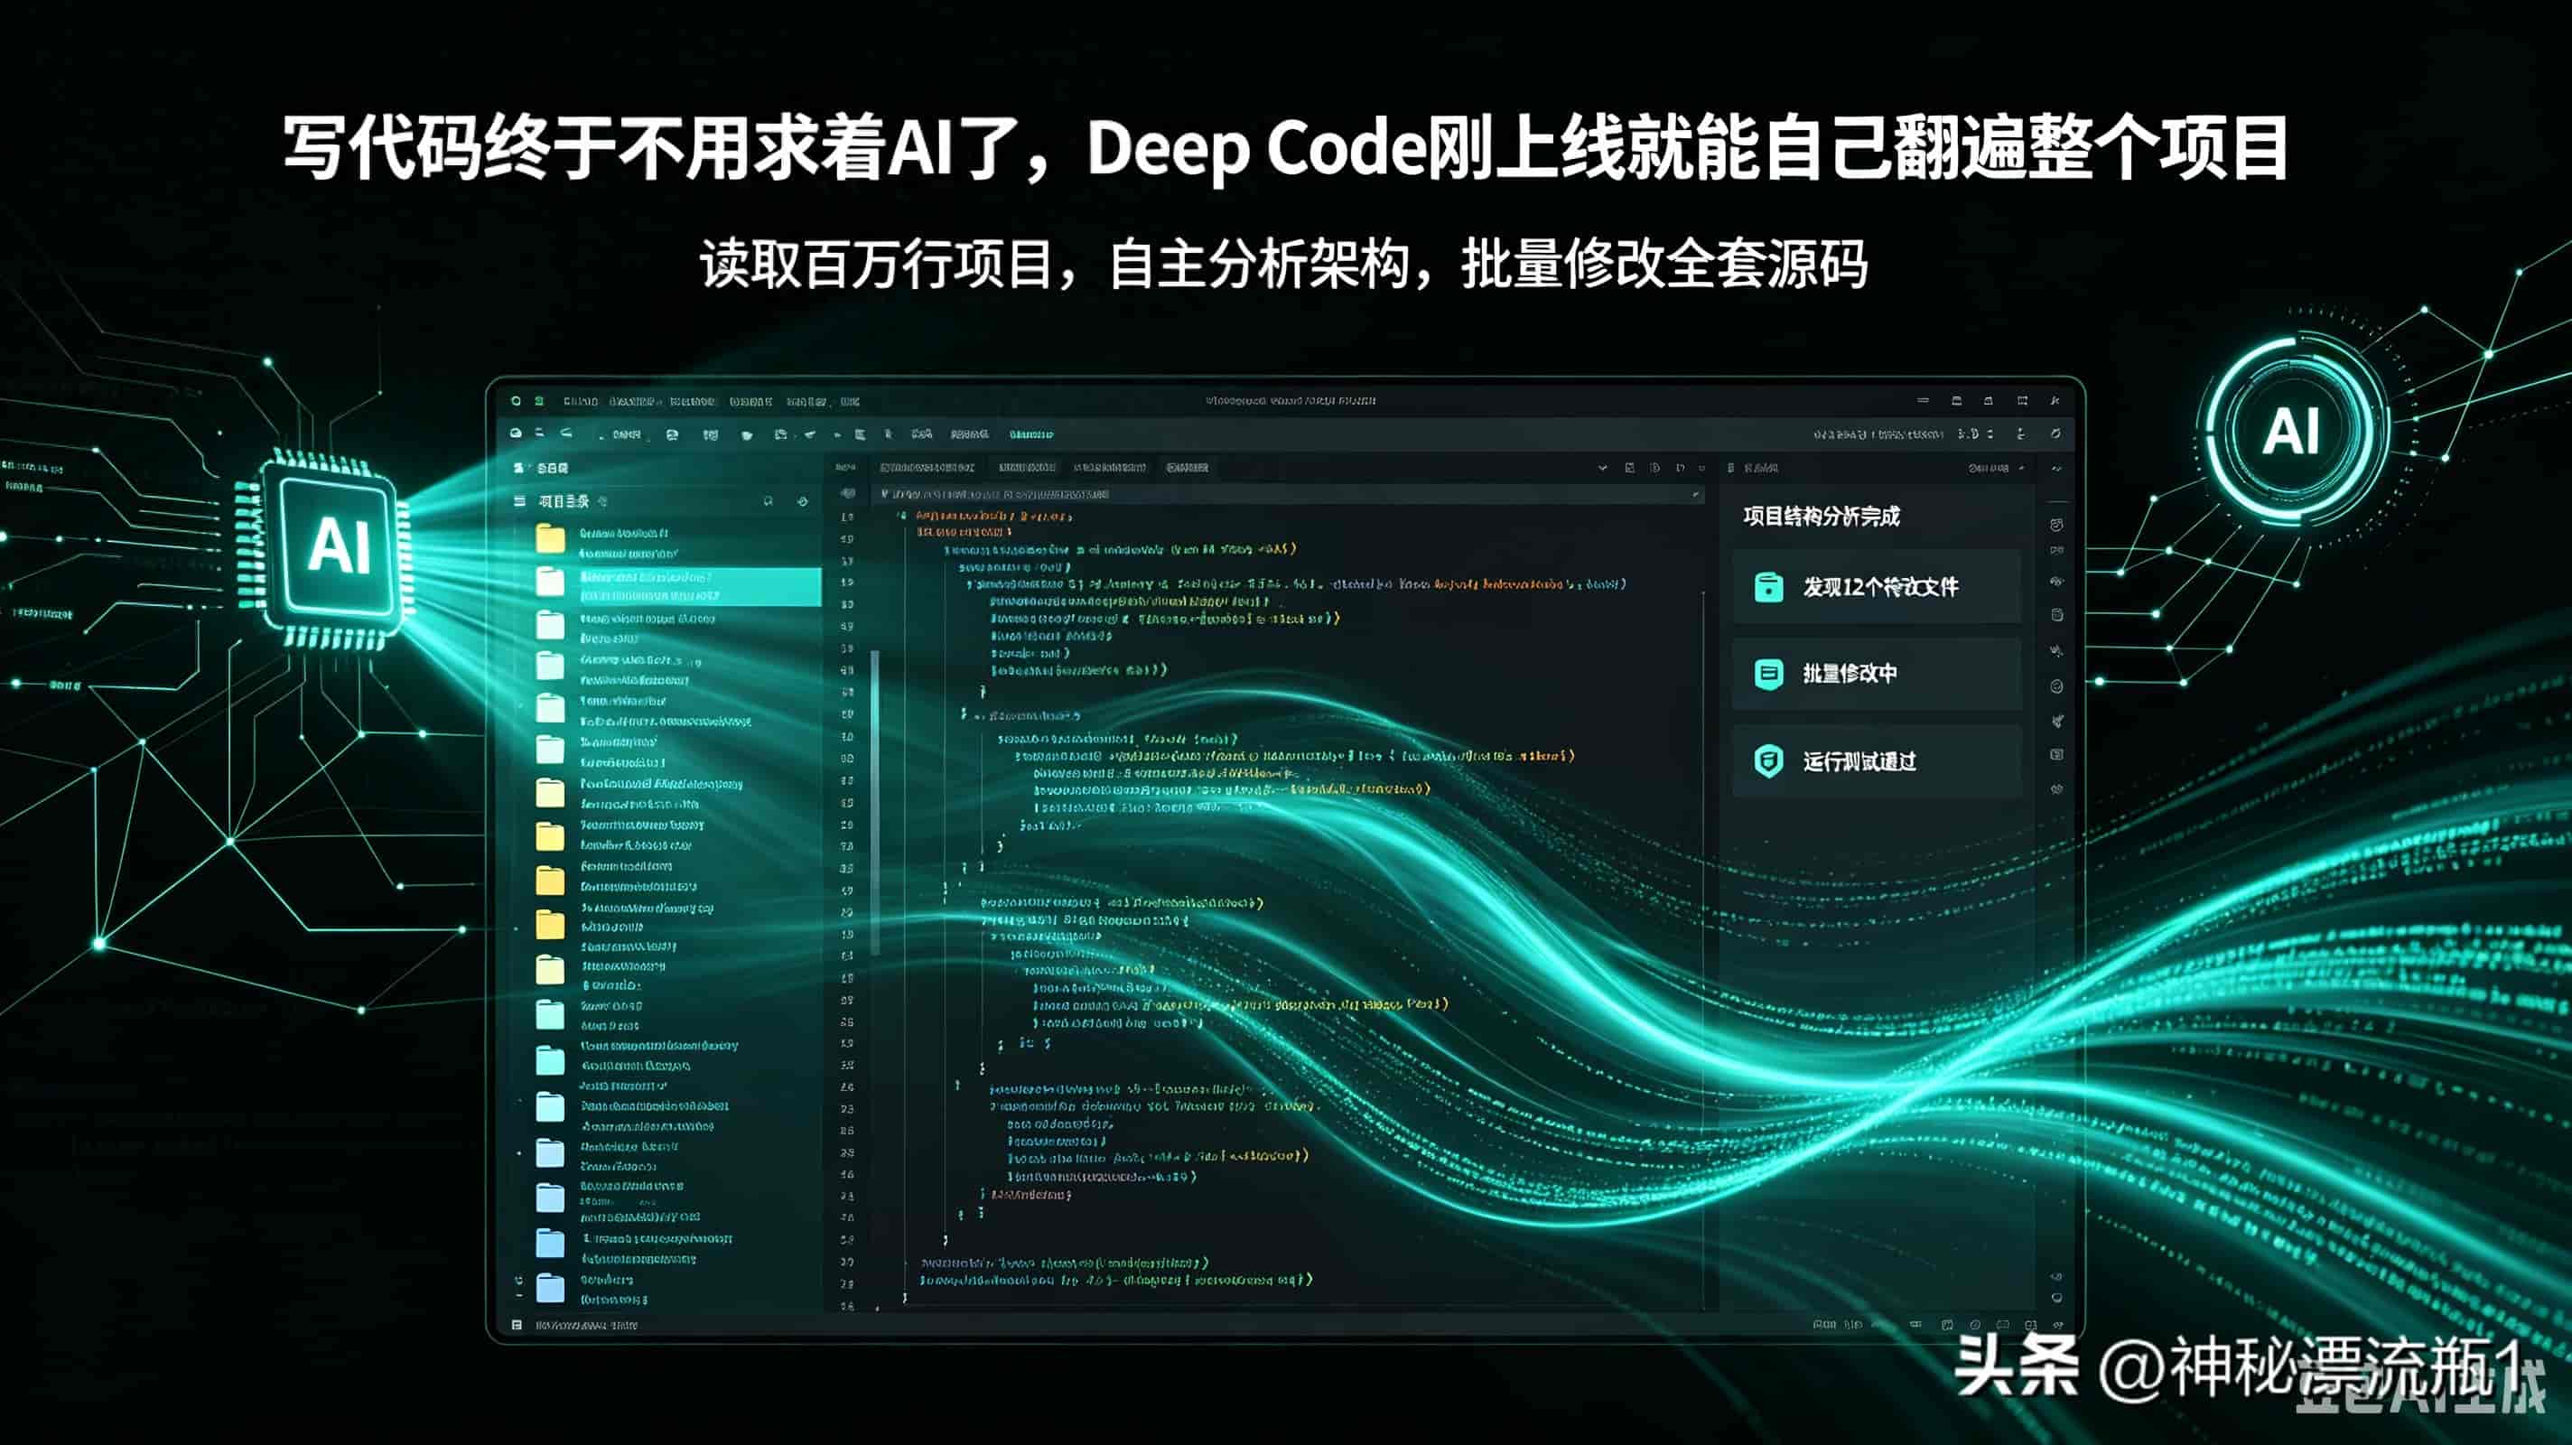Switch to the last editor tab
This screenshot has width=2572, height=1445.
1188,467
